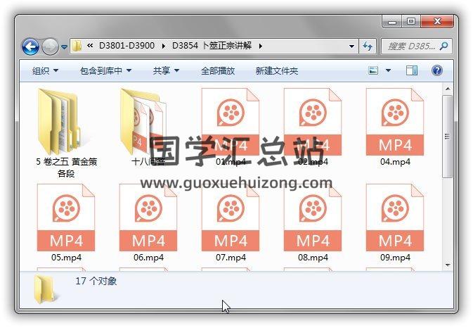Open folder 5 卷之五 黄金策各段
This screenshot has width=473, height=328.
pos(65,122)
